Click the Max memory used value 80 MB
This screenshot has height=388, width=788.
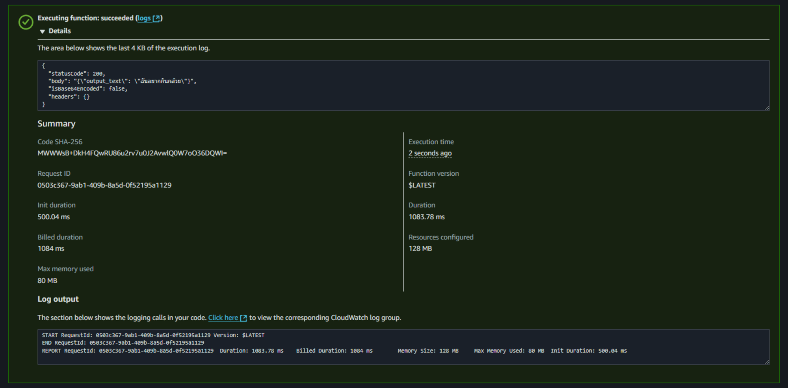47,280
